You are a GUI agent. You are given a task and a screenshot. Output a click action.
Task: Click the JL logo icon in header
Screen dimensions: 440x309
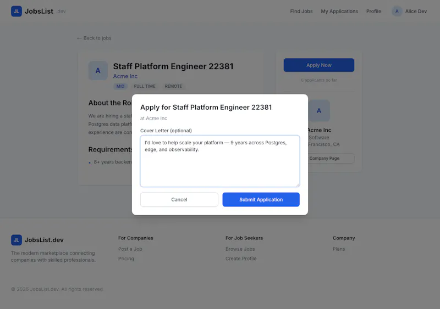16,11
